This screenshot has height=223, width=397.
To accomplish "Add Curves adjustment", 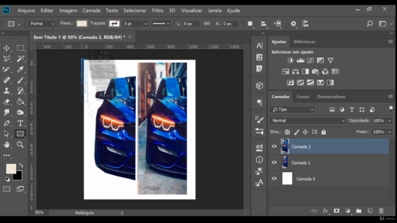I will (310, 61).
